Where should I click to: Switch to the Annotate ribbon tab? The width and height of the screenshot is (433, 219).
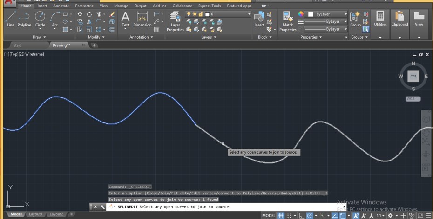pyautogui.click(x=61, y=6)
